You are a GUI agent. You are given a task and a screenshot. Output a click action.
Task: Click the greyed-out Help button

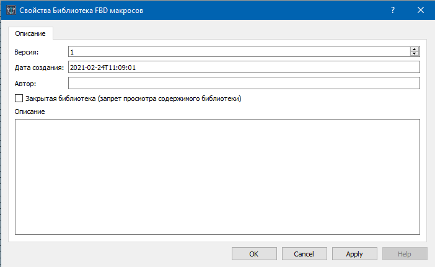(405, 254)
